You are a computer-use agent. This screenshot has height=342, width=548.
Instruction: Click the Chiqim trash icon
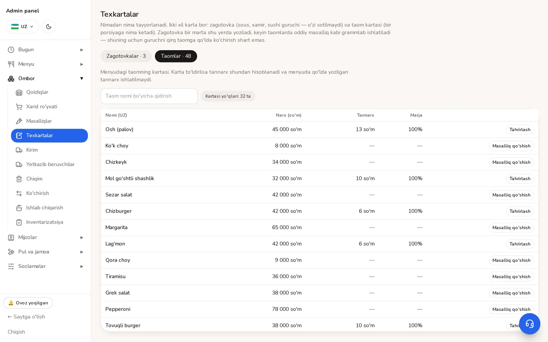click(x=19, y=179)
